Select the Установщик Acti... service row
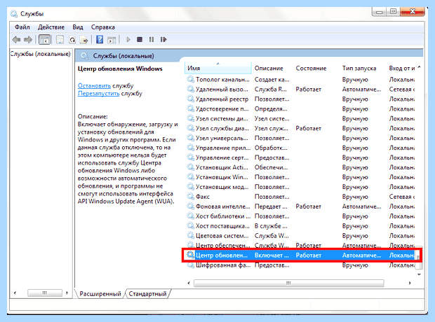This screenshot has height=322, width=435. (301, 167)
